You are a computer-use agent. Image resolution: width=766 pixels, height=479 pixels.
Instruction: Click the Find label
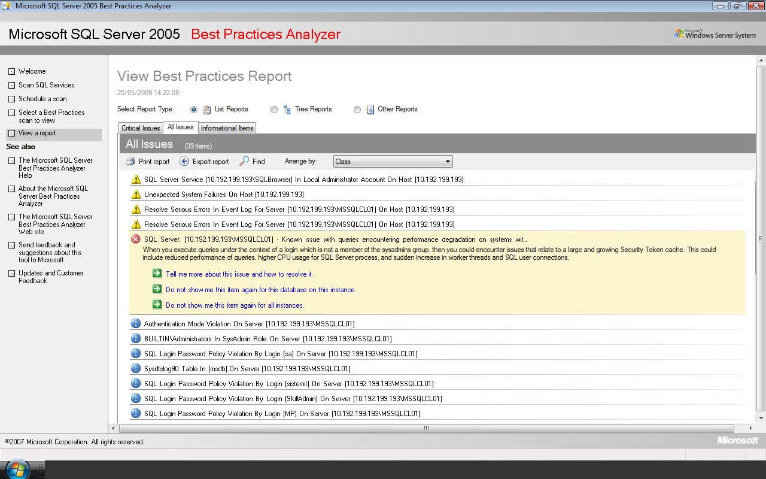[x=259, y=162]
